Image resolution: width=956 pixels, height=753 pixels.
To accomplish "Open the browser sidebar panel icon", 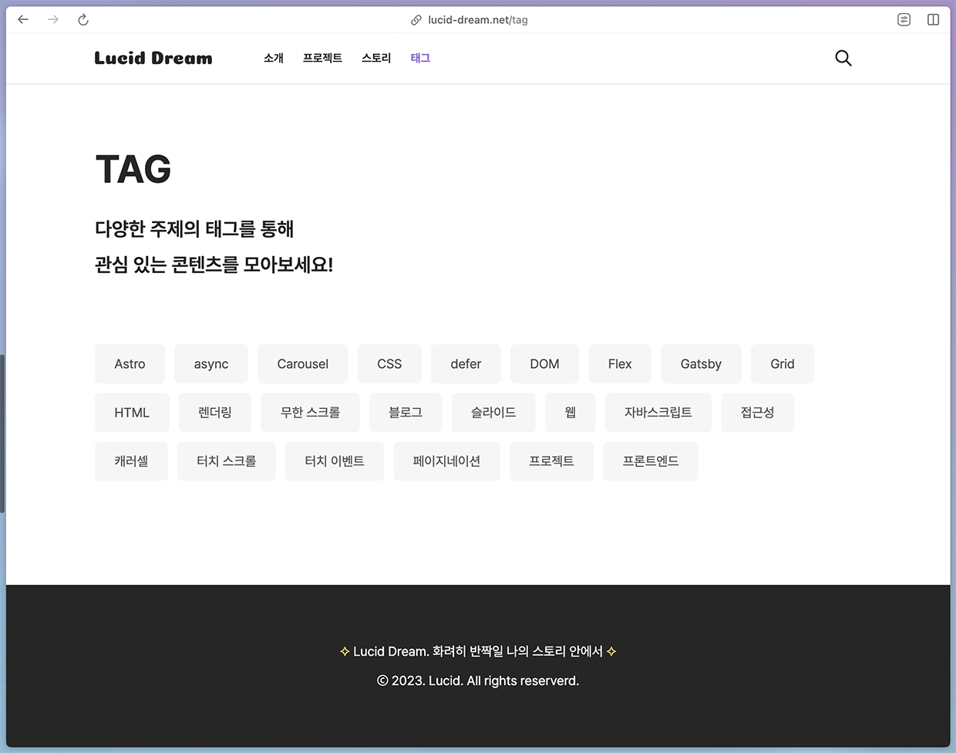I will pyautogui.click(x=933, y=20).
